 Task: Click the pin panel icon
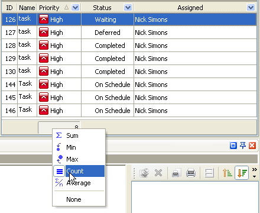click(x=243, y=146)
